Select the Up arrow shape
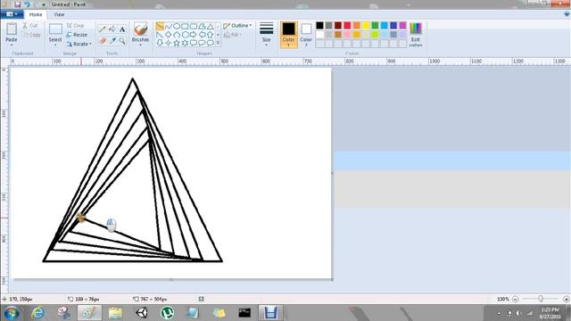Screen dimensions: 571x321 coord(211,35)
